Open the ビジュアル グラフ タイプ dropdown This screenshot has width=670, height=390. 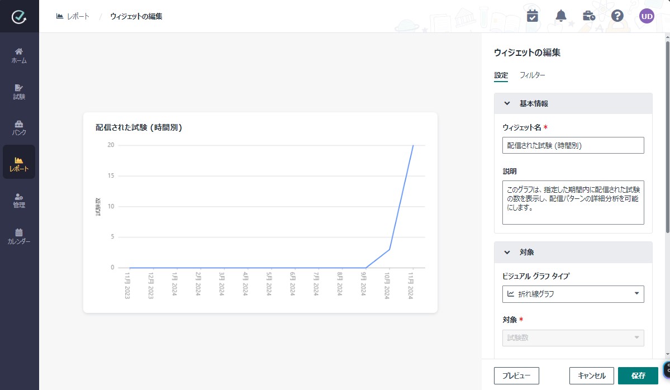click(x=573, y=294)
